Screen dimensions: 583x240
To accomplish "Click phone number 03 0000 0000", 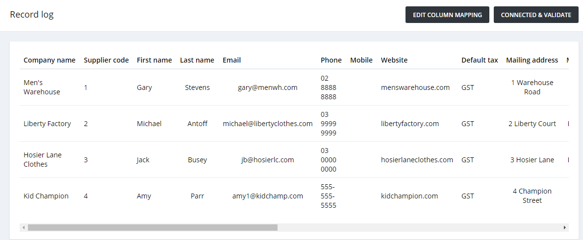I will 329,160.
